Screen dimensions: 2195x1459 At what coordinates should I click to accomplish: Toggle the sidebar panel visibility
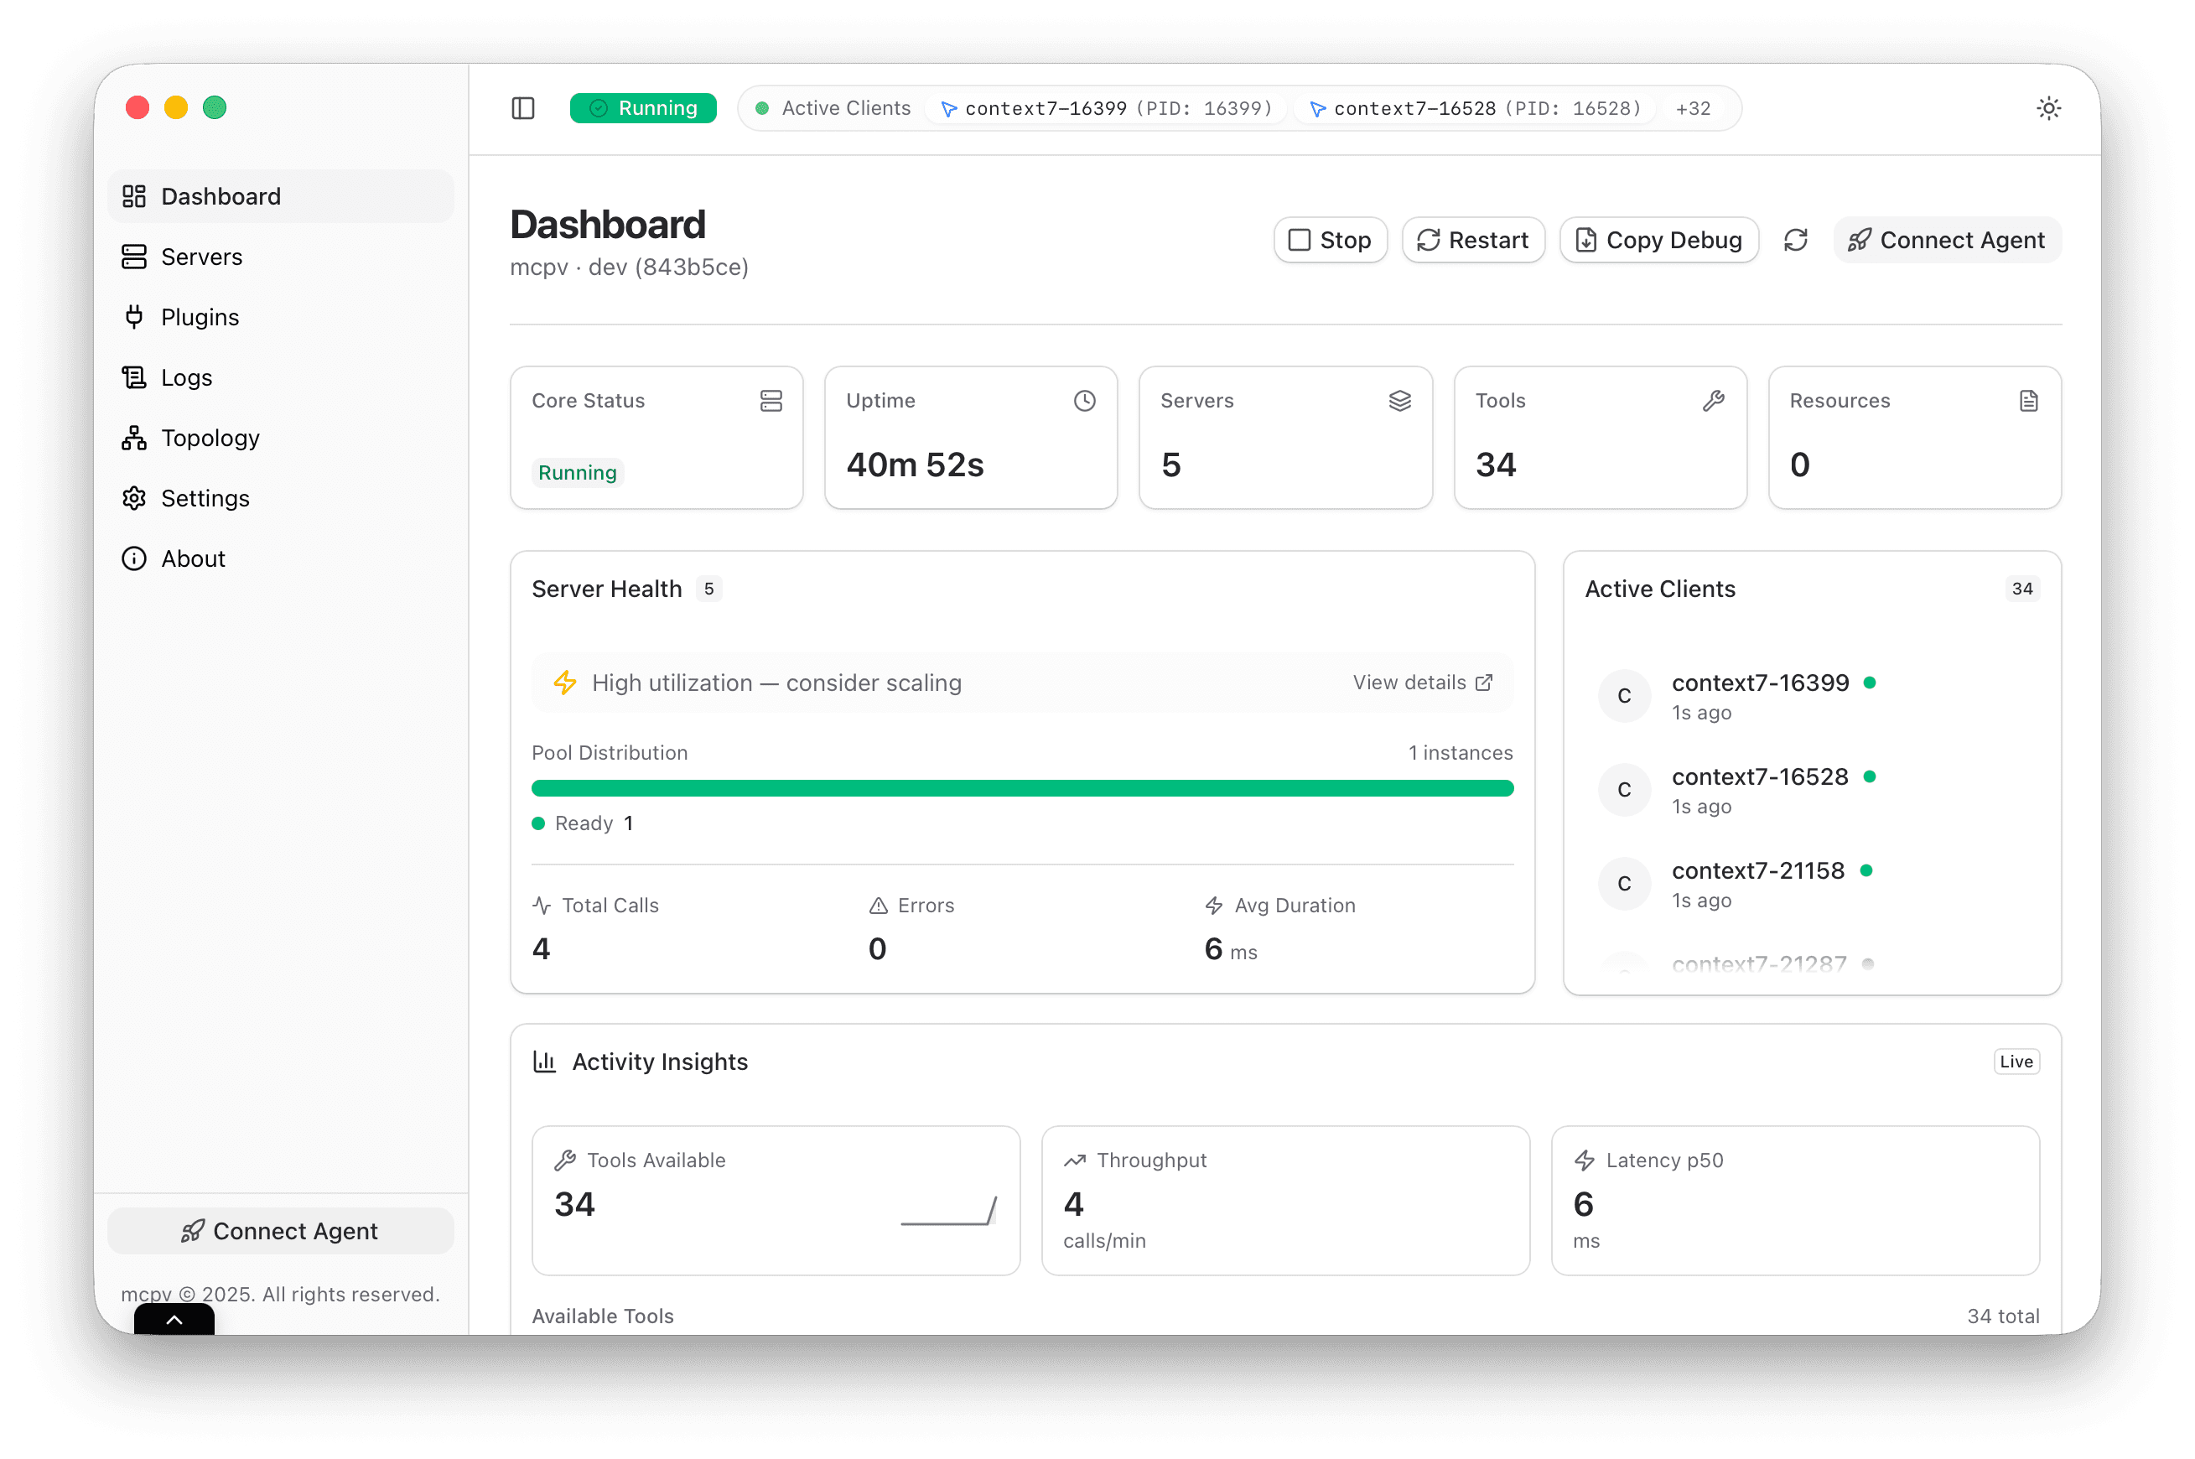523,108
